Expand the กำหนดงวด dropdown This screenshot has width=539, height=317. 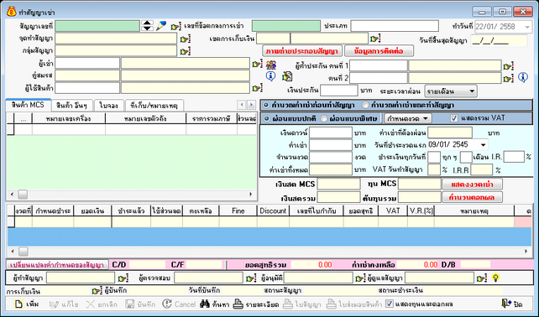click(425, 118)
